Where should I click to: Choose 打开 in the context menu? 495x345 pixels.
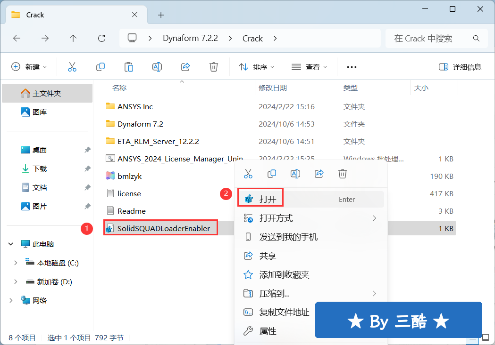311,199
